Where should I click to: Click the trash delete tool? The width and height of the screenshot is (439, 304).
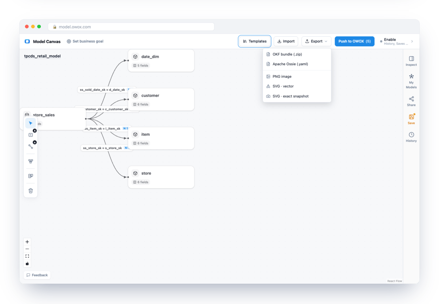point(31,191)
